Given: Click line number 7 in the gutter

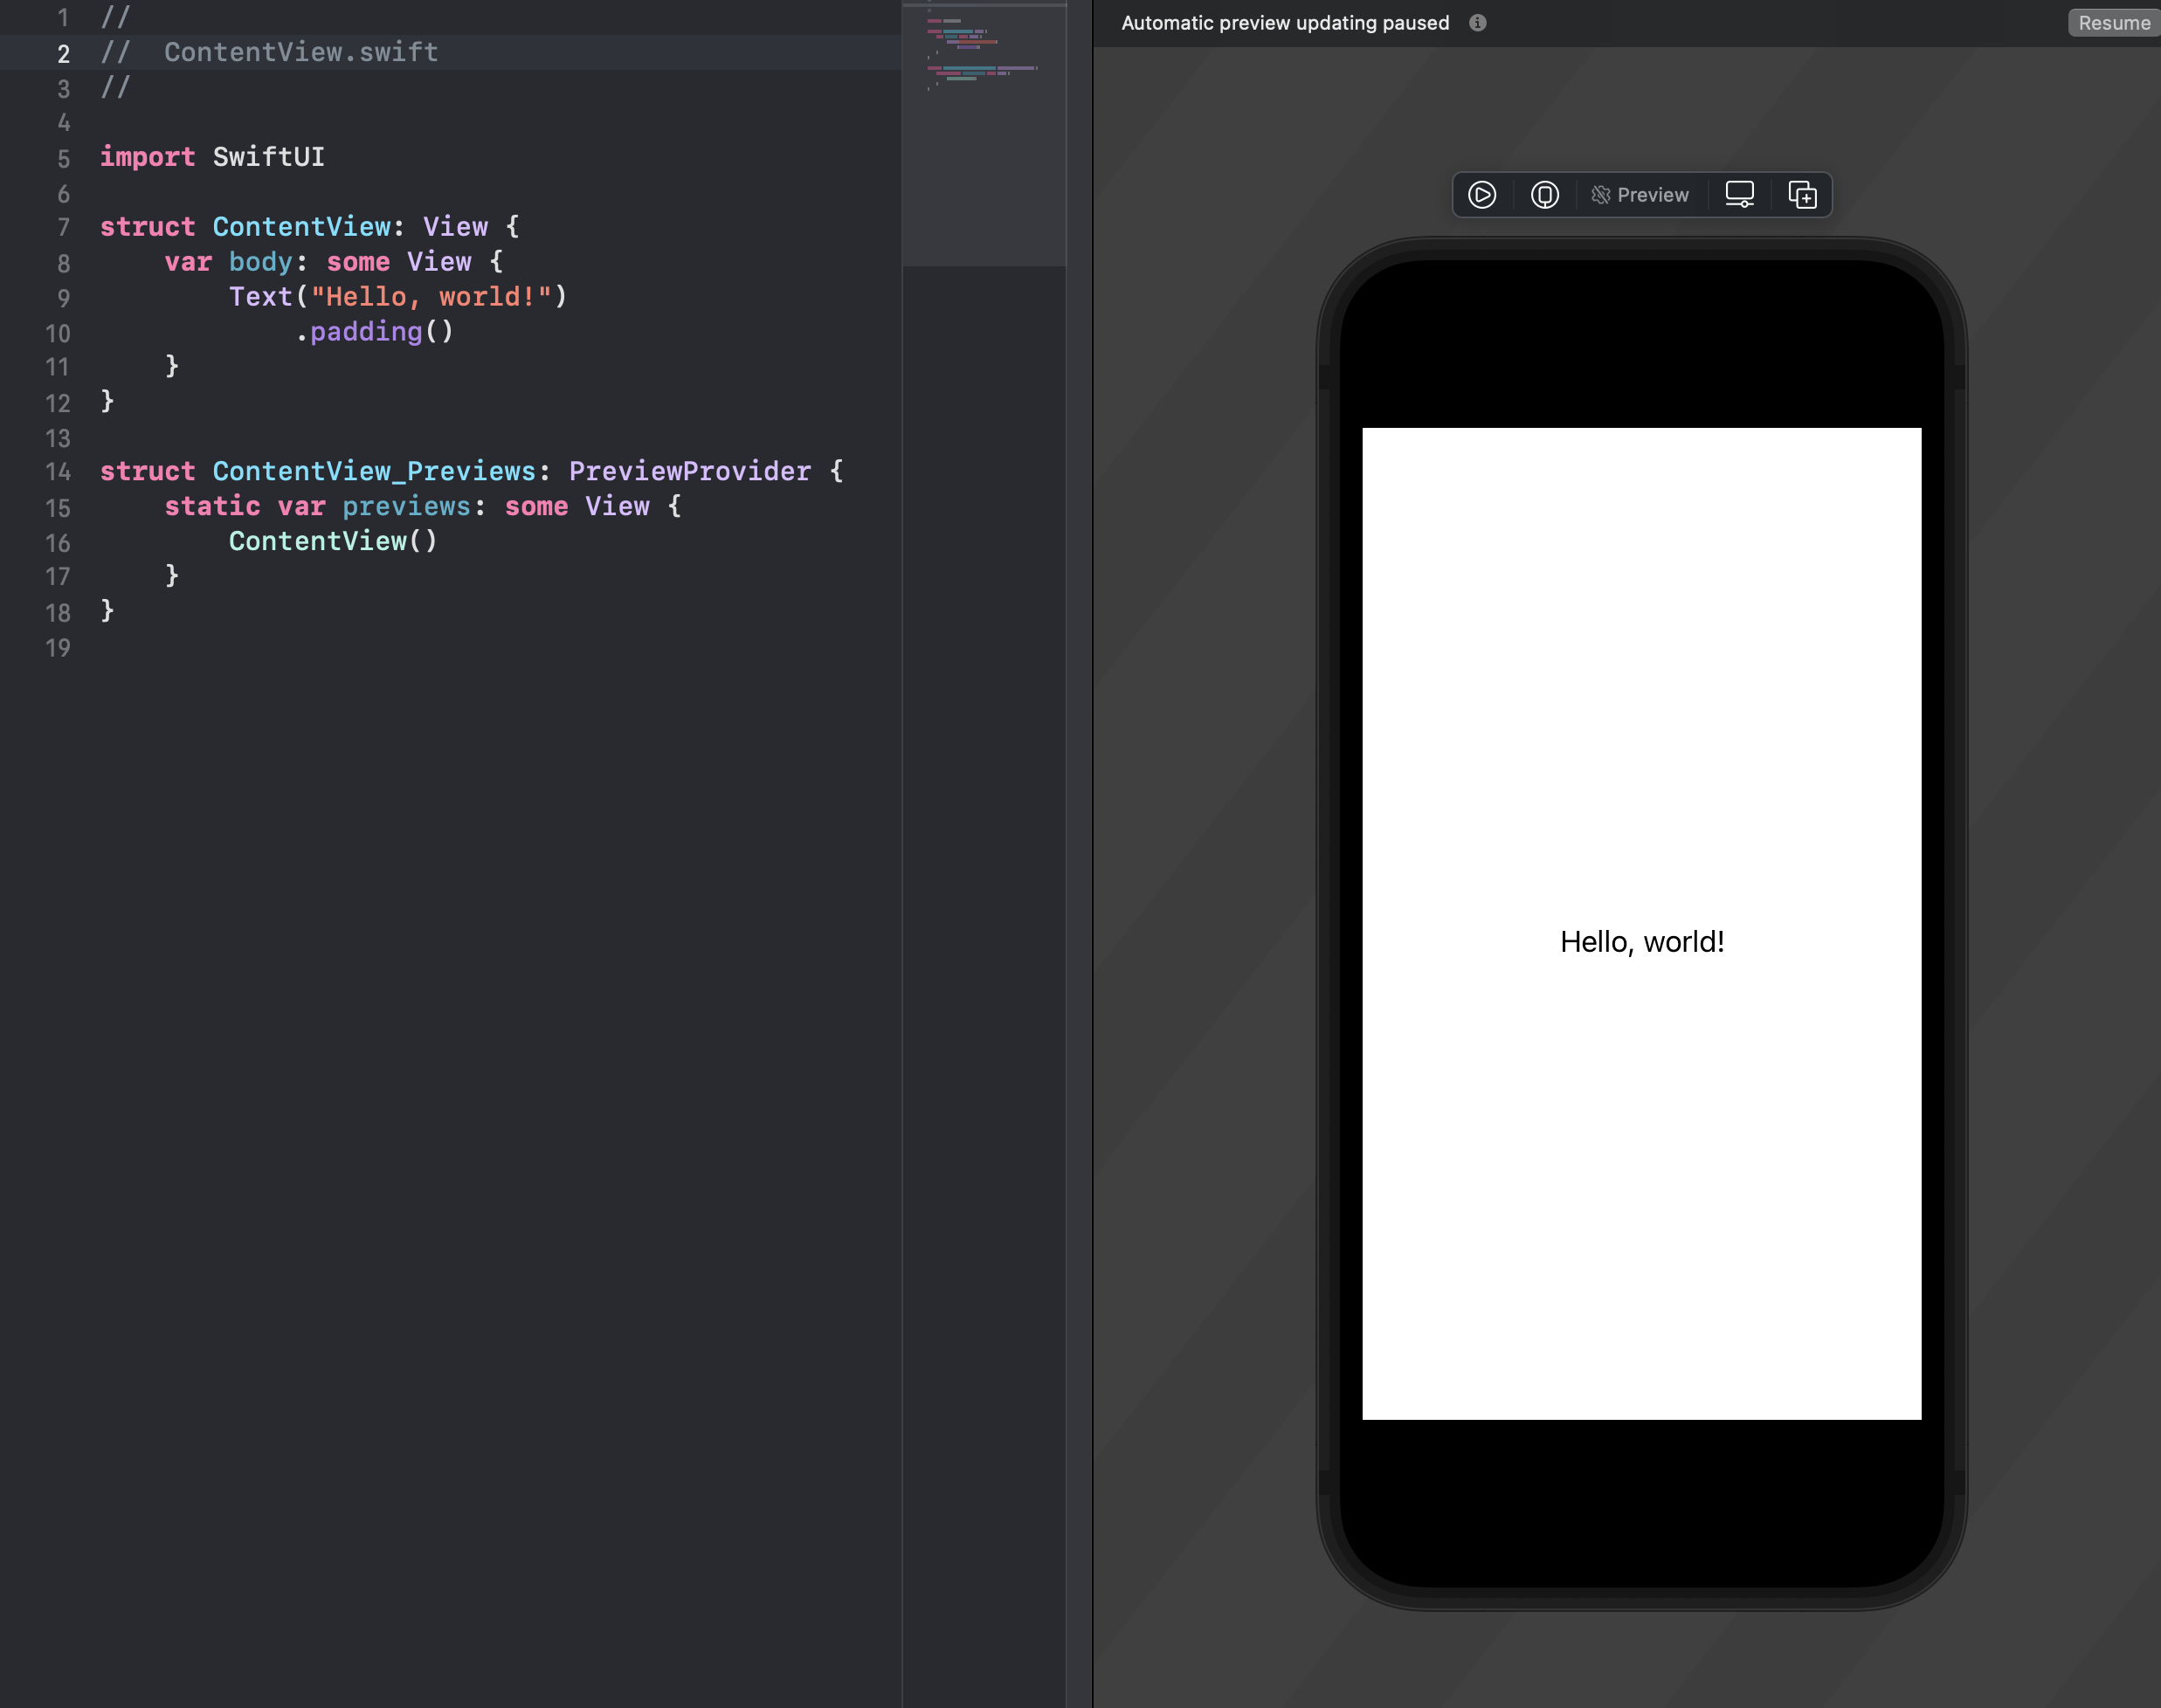Looking at the screenshot, I should 63,228.
